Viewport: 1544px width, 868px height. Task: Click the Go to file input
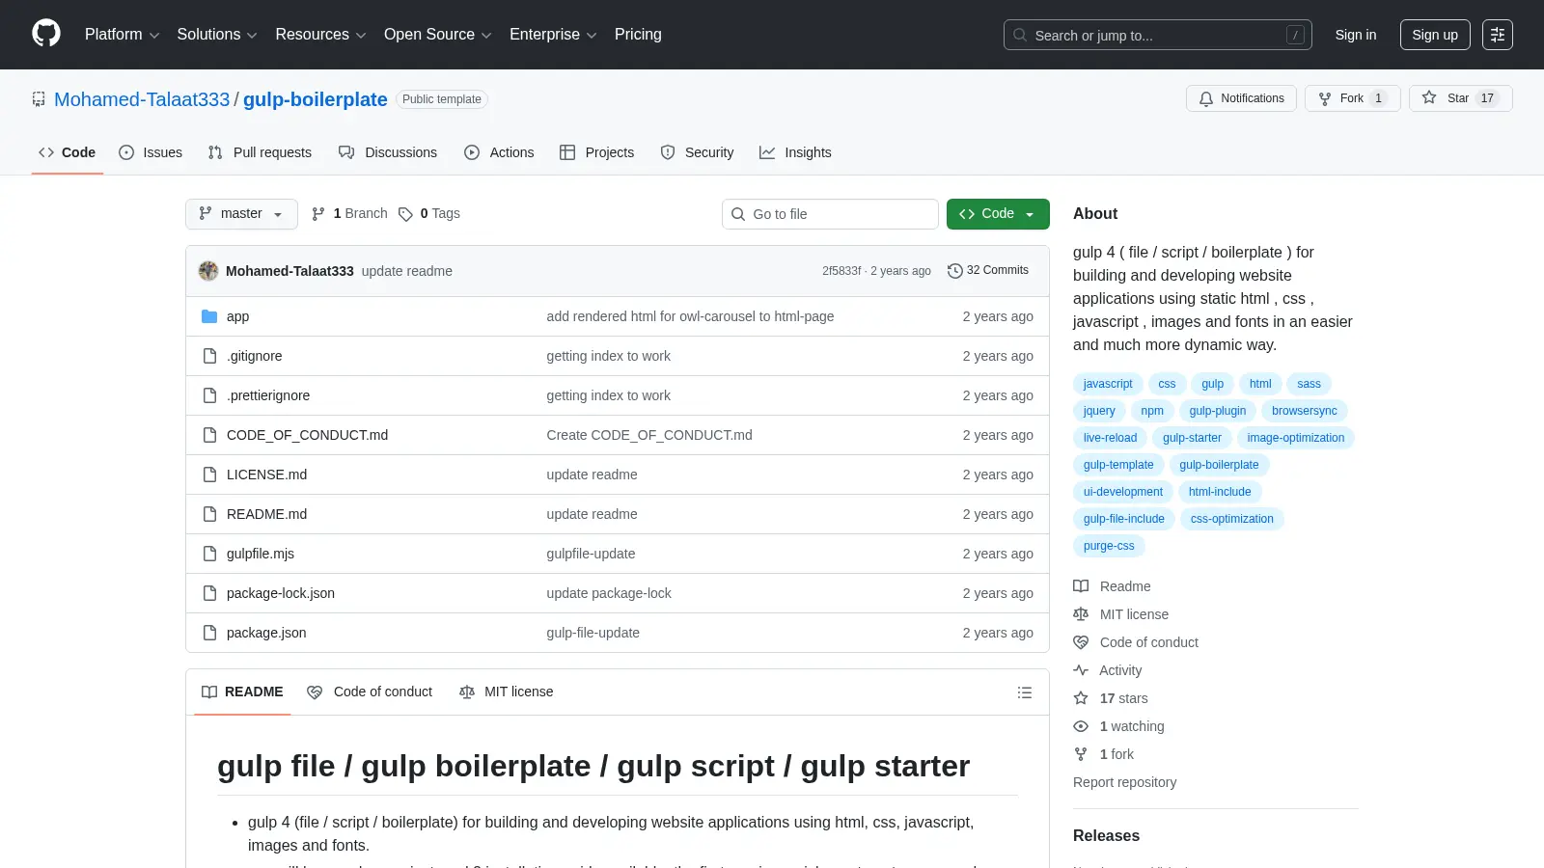pyautogui.click(x=830, y=214)
